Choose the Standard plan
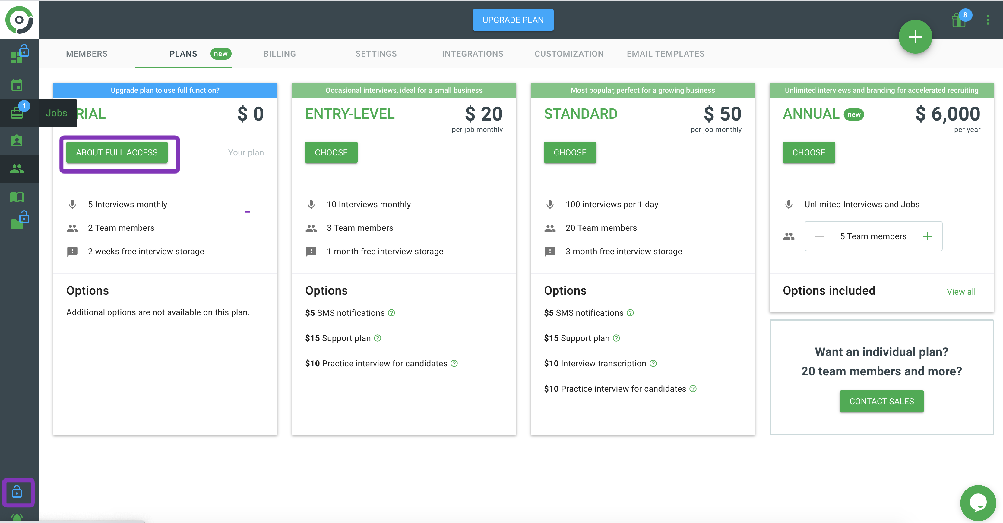This screenshot has height=523, width=1003. (x=570, y=152)
